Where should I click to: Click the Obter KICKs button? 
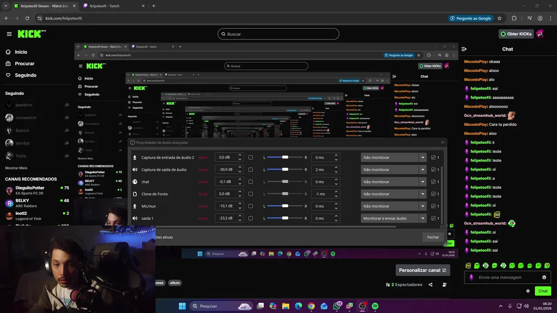pos(516,34)
